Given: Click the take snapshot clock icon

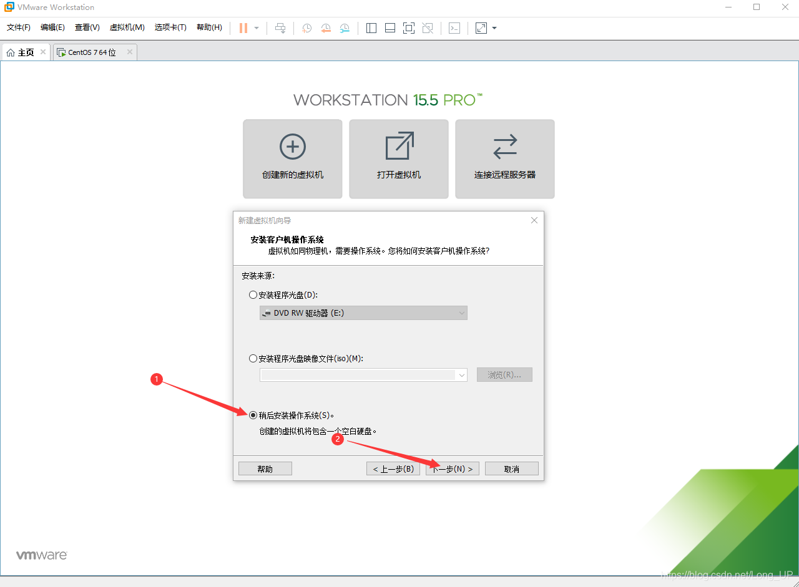Looking at the screenshot, I should (307, 28).
